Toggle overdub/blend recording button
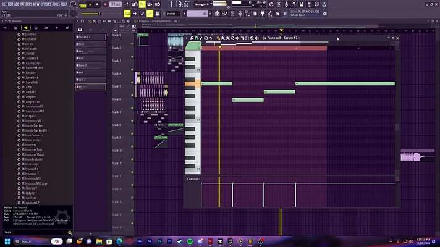Viewport: 440px width, 247px height. pos(150,4)
